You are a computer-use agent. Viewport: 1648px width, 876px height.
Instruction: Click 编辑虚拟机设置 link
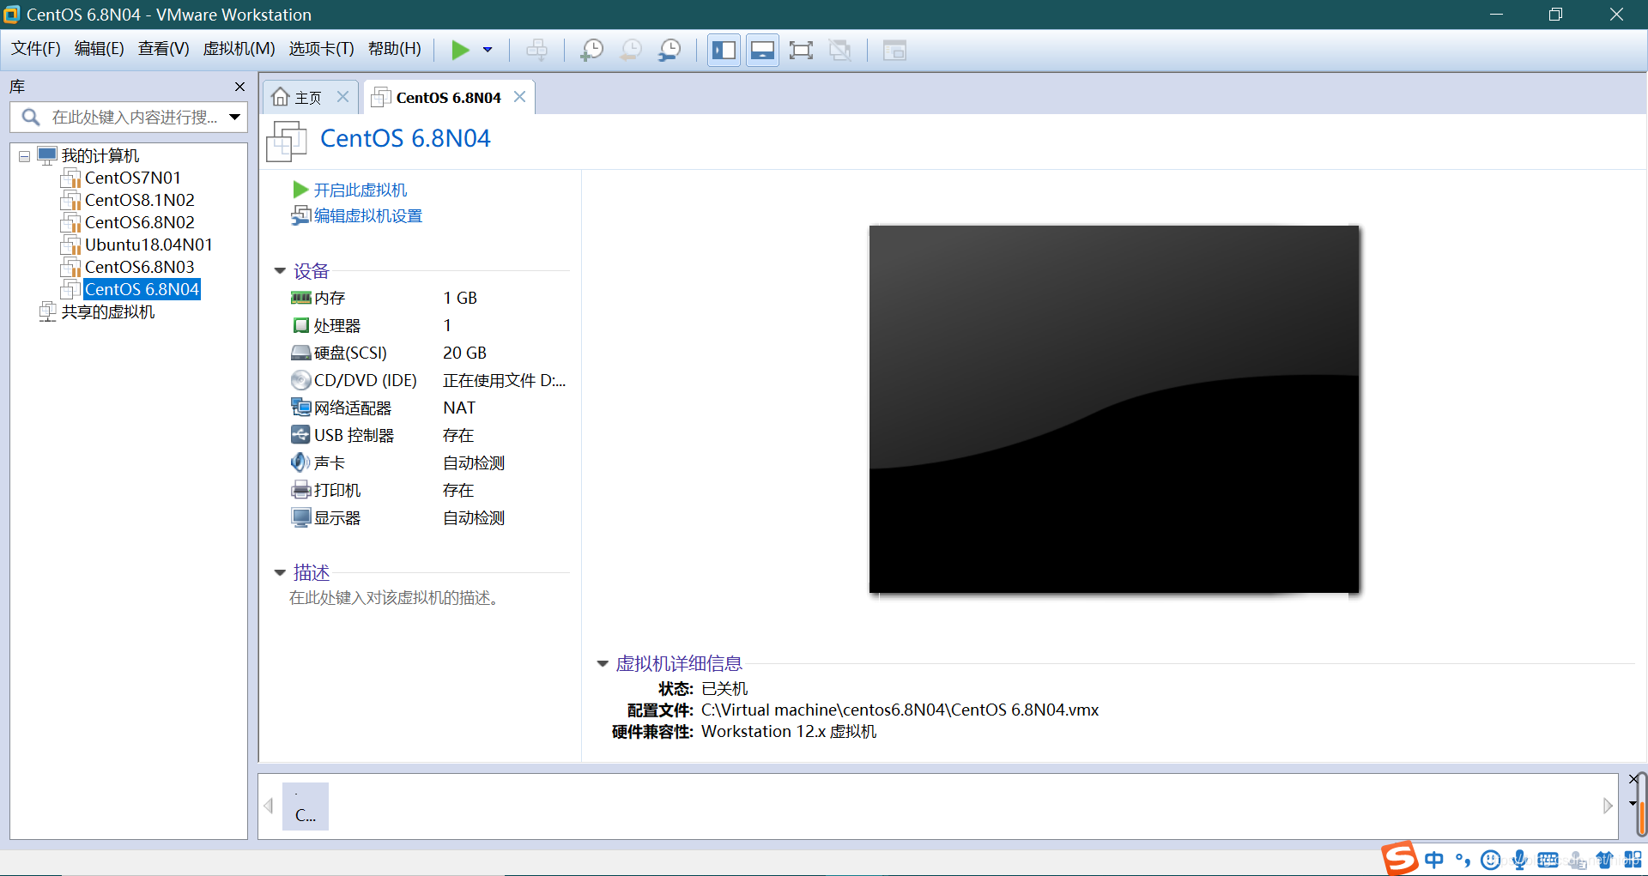367,216
